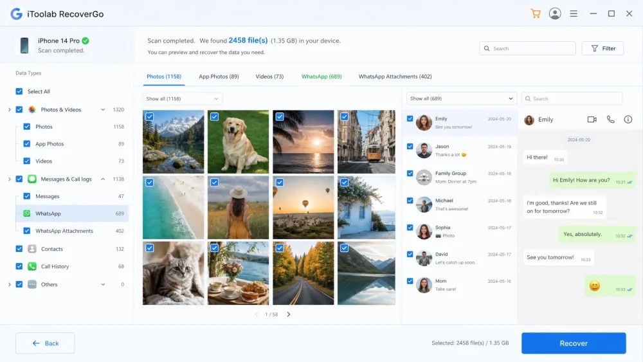This screenshot has height=362, width=643.
Task: Open the user account profile icon
Action: 555,14
